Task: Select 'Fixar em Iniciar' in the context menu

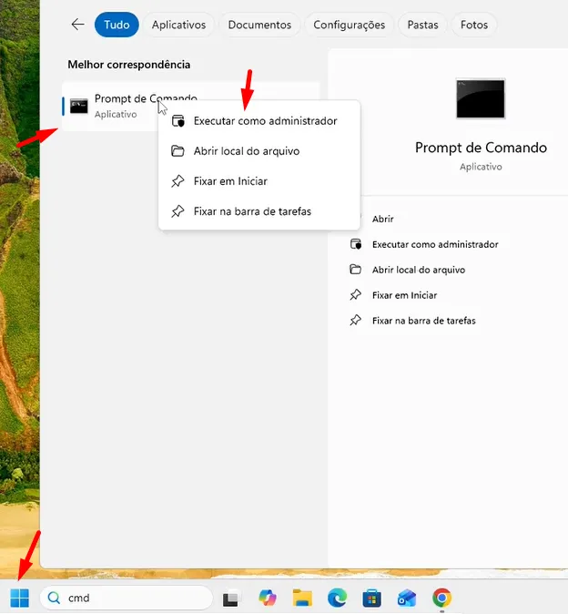Action: pos(230,181)
